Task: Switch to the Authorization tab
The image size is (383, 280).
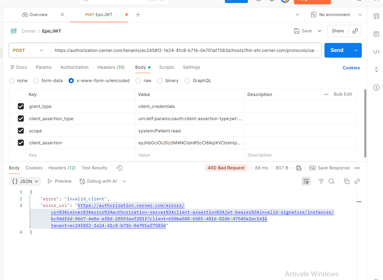Action: coord(74,67)
